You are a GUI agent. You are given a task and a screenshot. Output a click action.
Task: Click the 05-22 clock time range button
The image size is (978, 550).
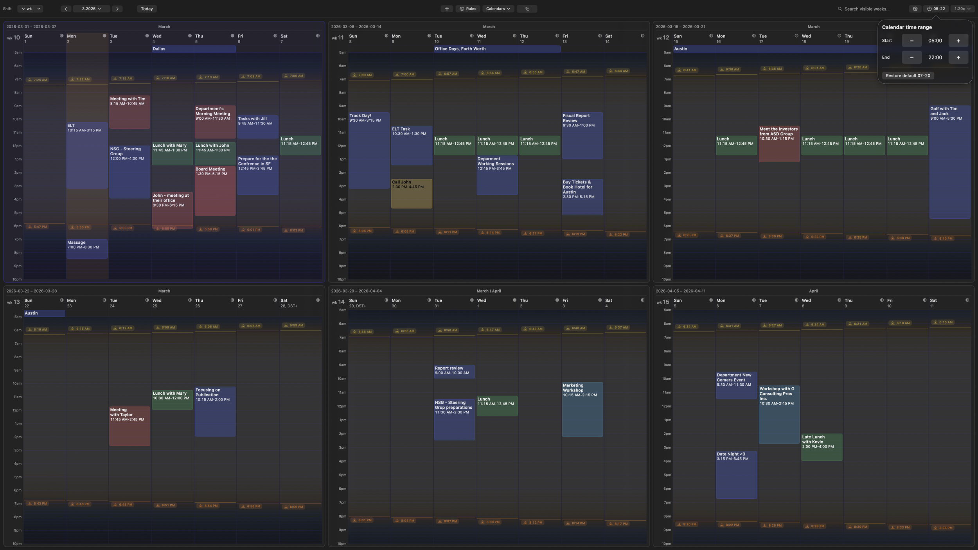click(x=935, y=9)
